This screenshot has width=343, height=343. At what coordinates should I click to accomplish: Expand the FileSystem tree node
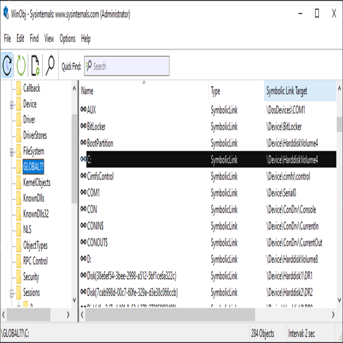(x=12, y=152)
